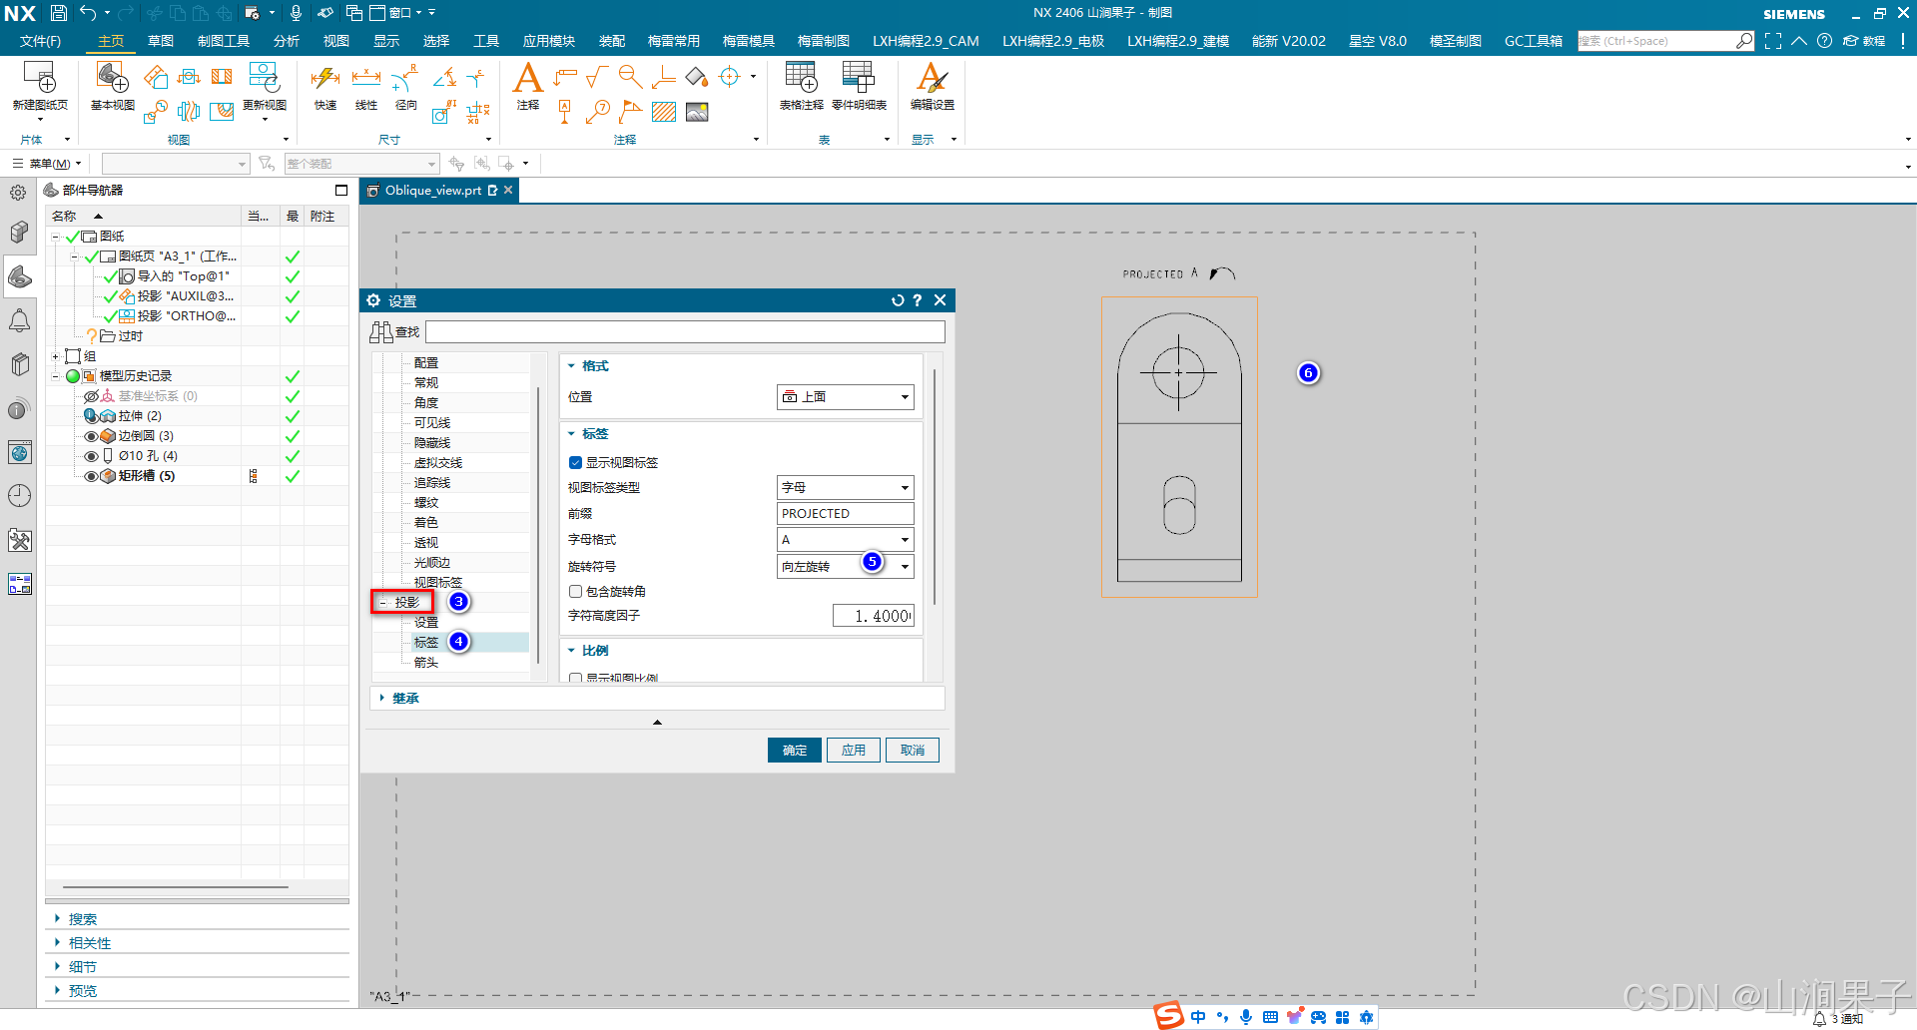Open the Web Browser globe sidebar icon
The width and height of the screenshot is (1917, 1030).
click(19, 452)
